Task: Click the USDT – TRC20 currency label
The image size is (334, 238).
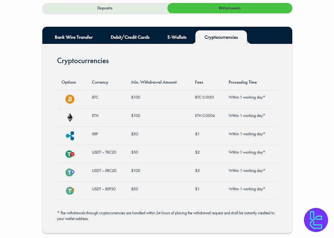Action: point(104,152)
